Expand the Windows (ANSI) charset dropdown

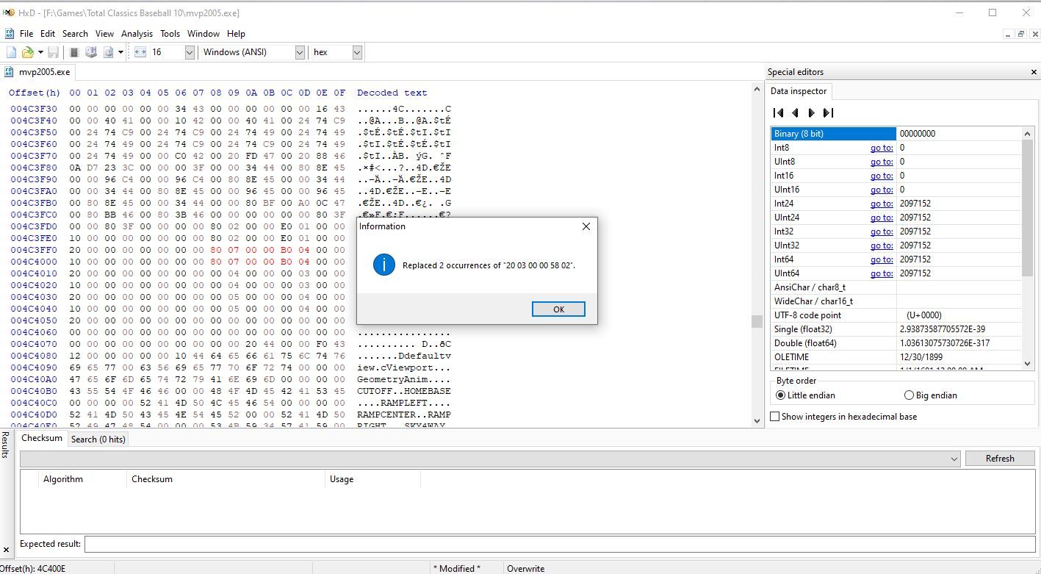(299, 52)
